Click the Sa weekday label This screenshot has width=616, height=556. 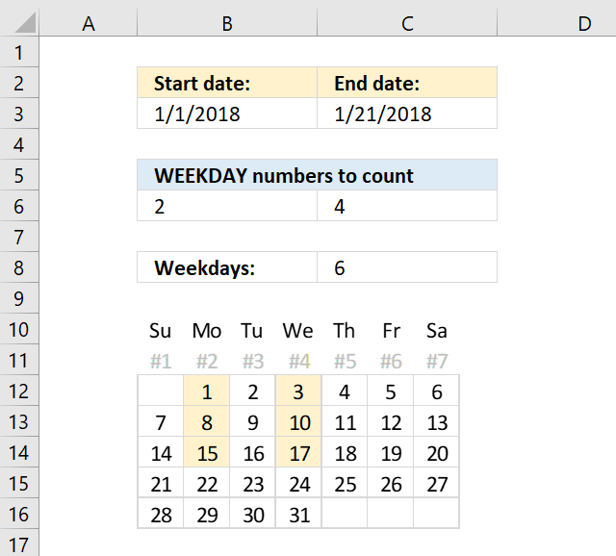pyautogui.click(x=436, y=331)
